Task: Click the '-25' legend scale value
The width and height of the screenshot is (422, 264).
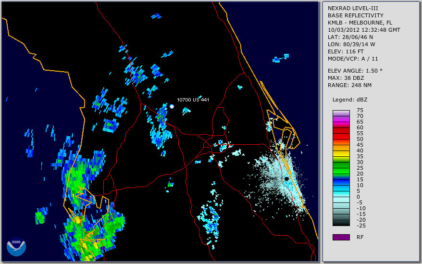Action: coord(360,226)
